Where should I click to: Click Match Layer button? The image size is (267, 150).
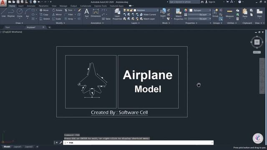147,19
